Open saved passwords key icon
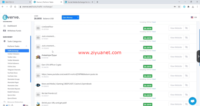The width and height of the screenshot is (200, 106). pos(175,7)
